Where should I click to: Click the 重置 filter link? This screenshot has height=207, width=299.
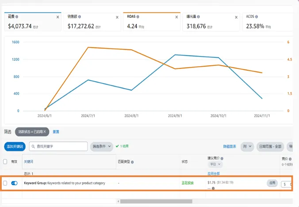tap(56, 132)
